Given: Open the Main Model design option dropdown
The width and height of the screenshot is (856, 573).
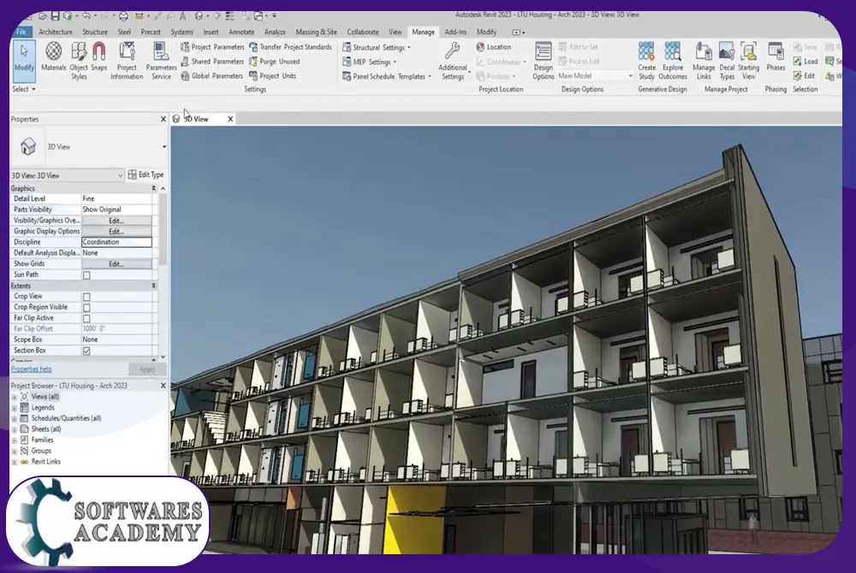Looking at the screenshot, I should pyautogui.click(x=595, y=76).
